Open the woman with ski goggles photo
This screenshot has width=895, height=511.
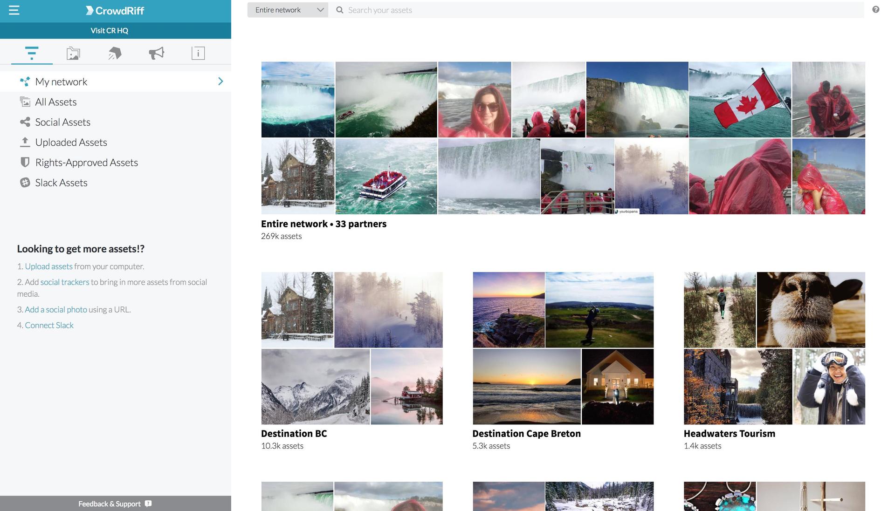tap(829, 387)
